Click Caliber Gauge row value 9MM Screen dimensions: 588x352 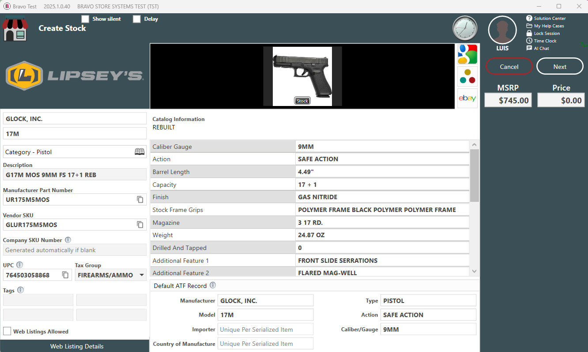382,147
